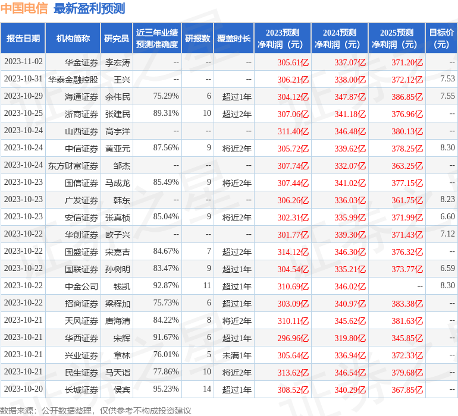
Task: Click the target price 6.59
Action: coord(447,268)
